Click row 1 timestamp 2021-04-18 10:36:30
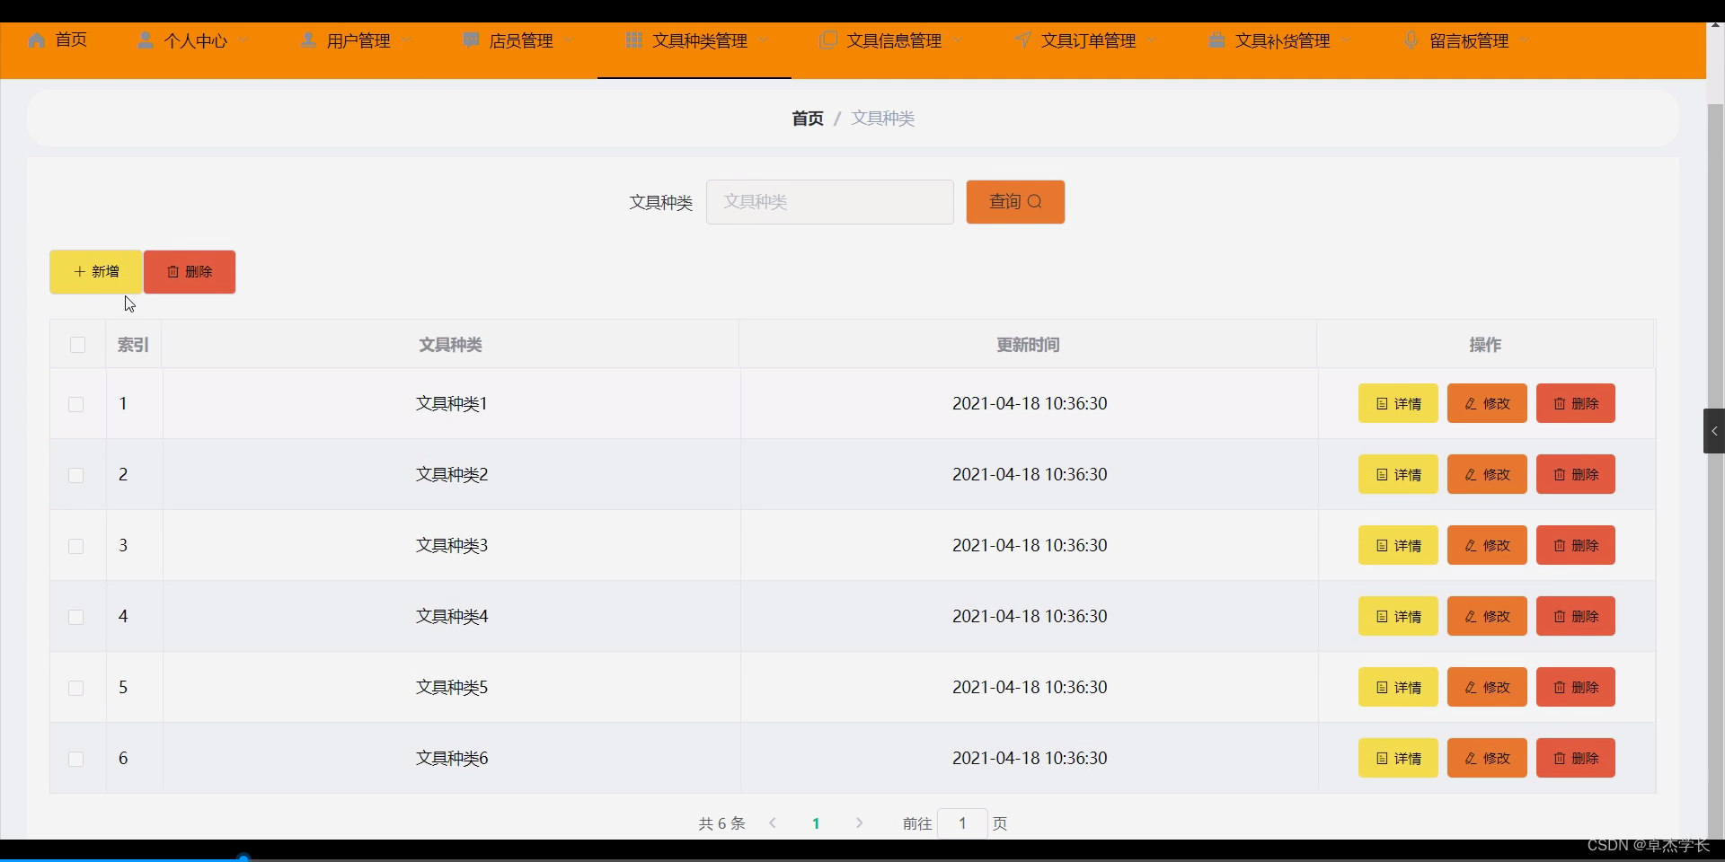This screenshot has height=862, width=1725. (1030, 403)
